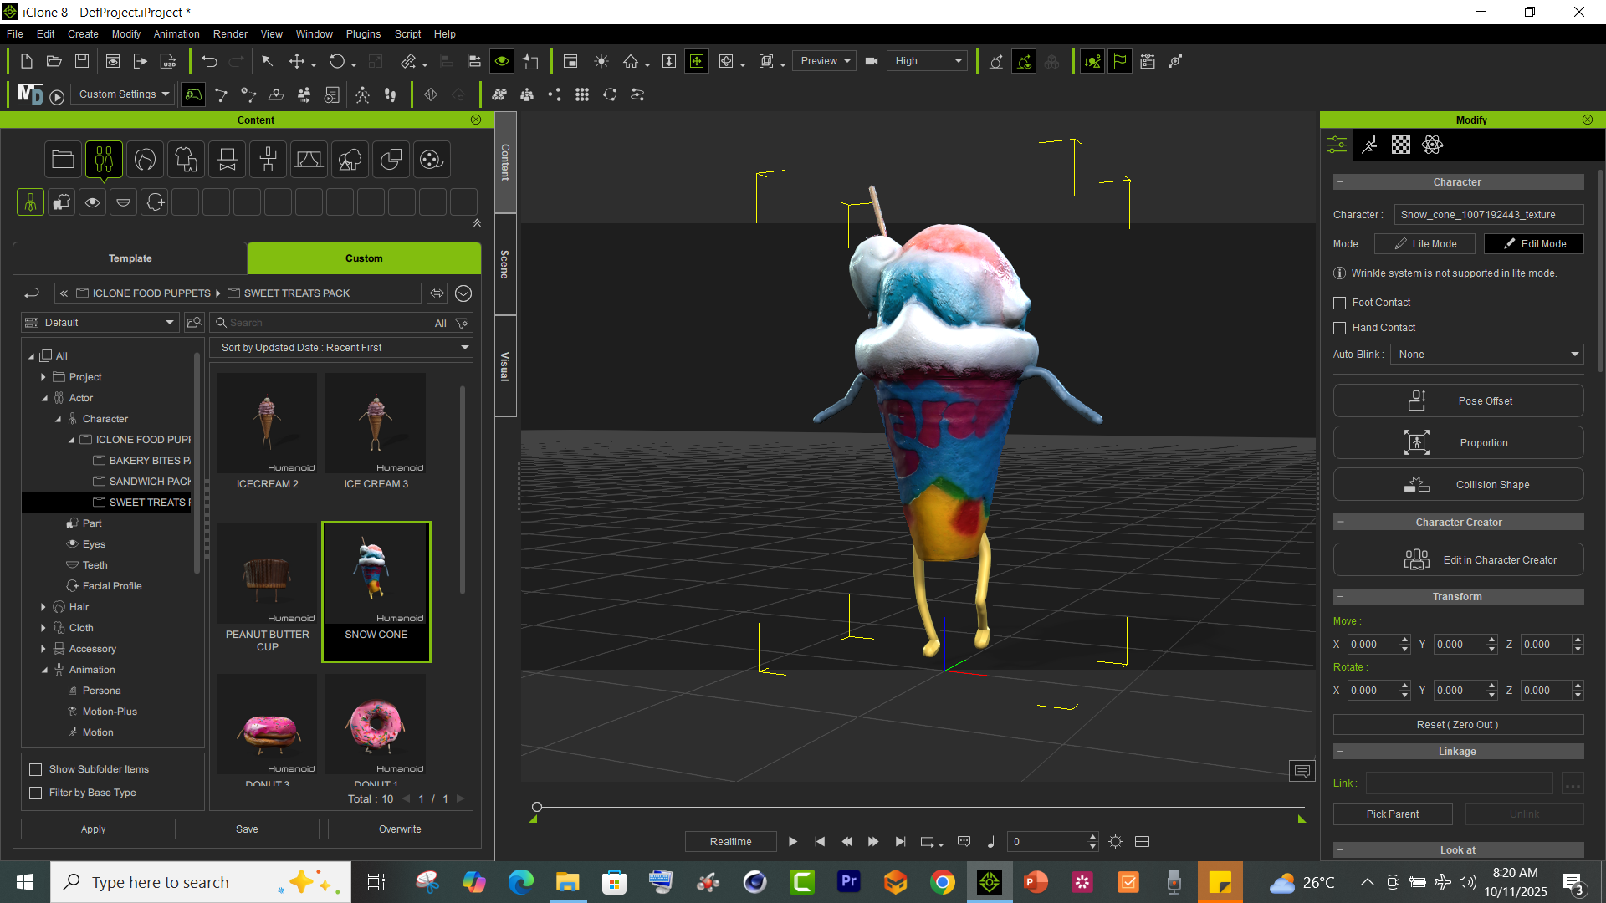Check Filter by Base Type
Viewport: 1606px width, 903px height.
tap(36, 793)
